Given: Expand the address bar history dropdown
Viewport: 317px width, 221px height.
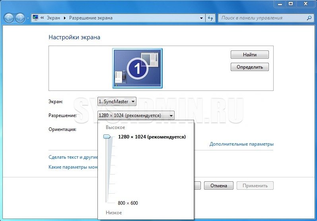Looking at the screenshot, I should coord(201,18).
